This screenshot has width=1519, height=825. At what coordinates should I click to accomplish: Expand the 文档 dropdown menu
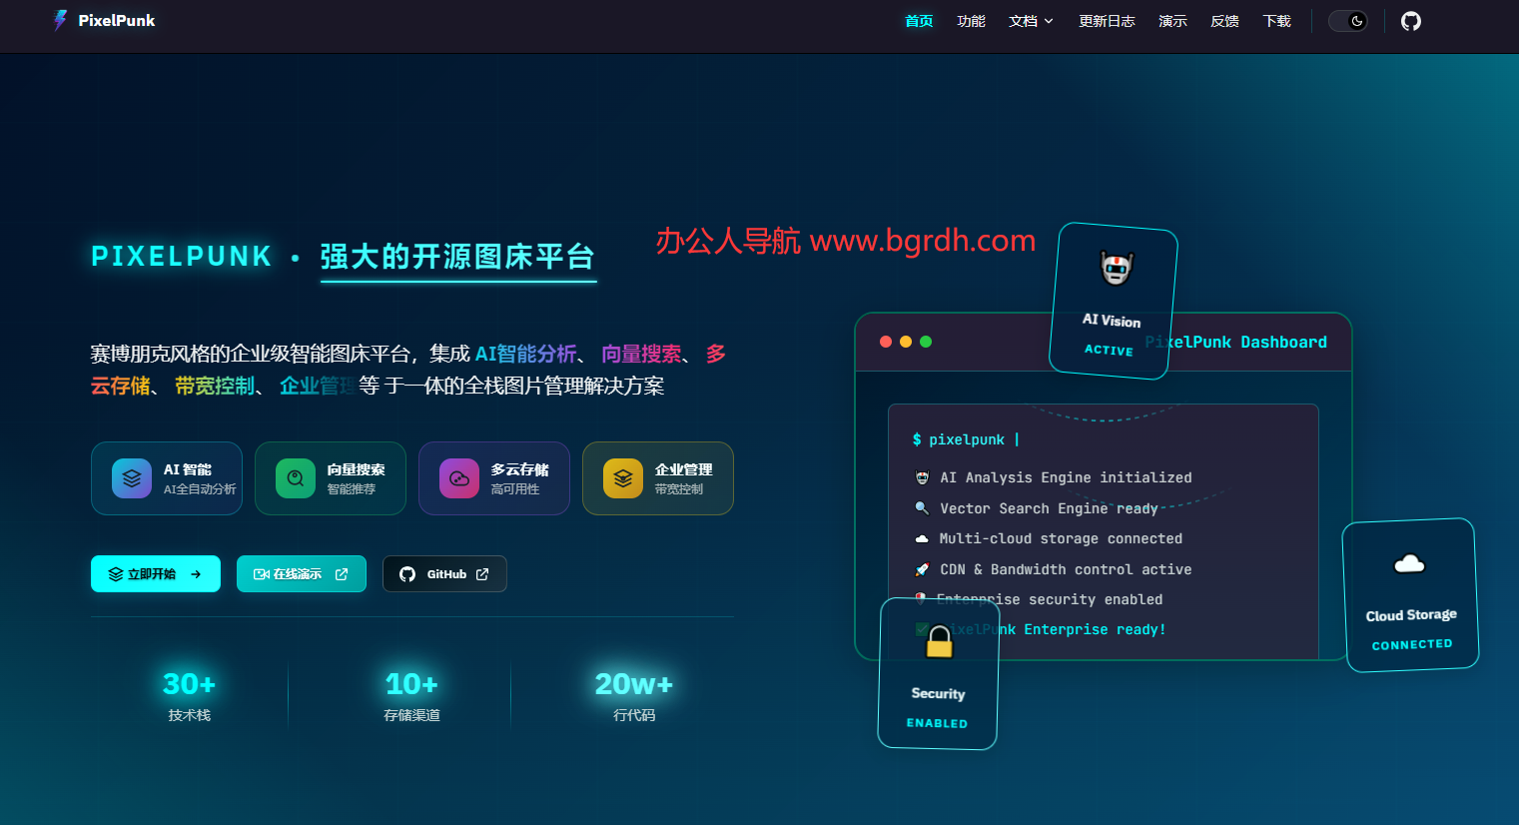coord(1032,21)
